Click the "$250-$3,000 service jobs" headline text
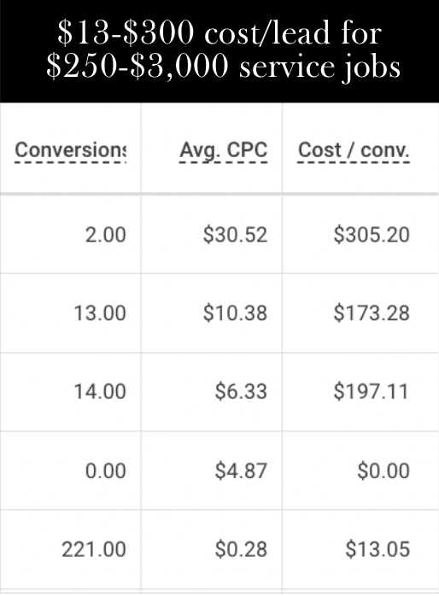 [224, 67]
